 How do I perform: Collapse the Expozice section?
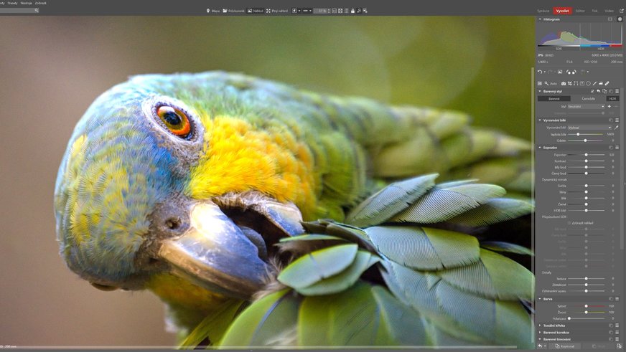pyautogui.click(x=540, y=148)
